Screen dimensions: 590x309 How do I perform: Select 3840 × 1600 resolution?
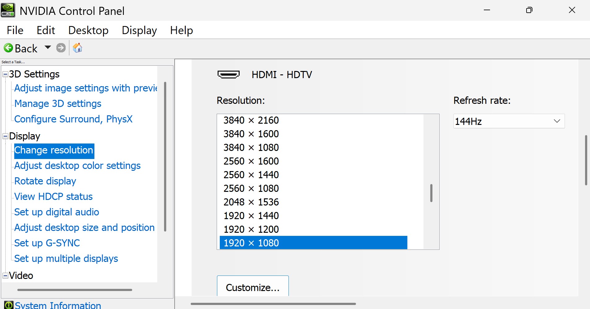pyautogui.click(x=313, y=134)
